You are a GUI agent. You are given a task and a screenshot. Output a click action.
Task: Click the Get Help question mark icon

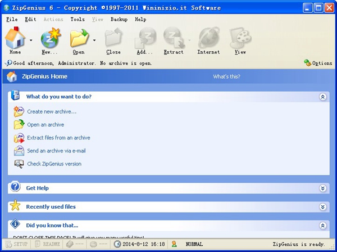tap(15, 187)
